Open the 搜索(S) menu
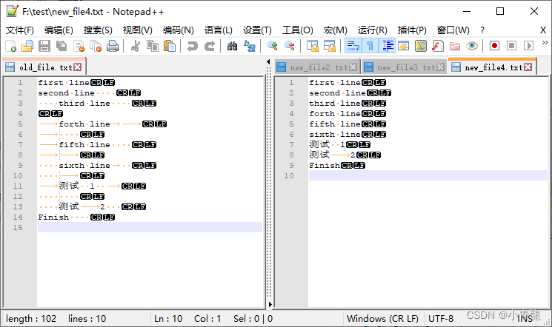Screen dimensions: 552x327 coord(98,30)
